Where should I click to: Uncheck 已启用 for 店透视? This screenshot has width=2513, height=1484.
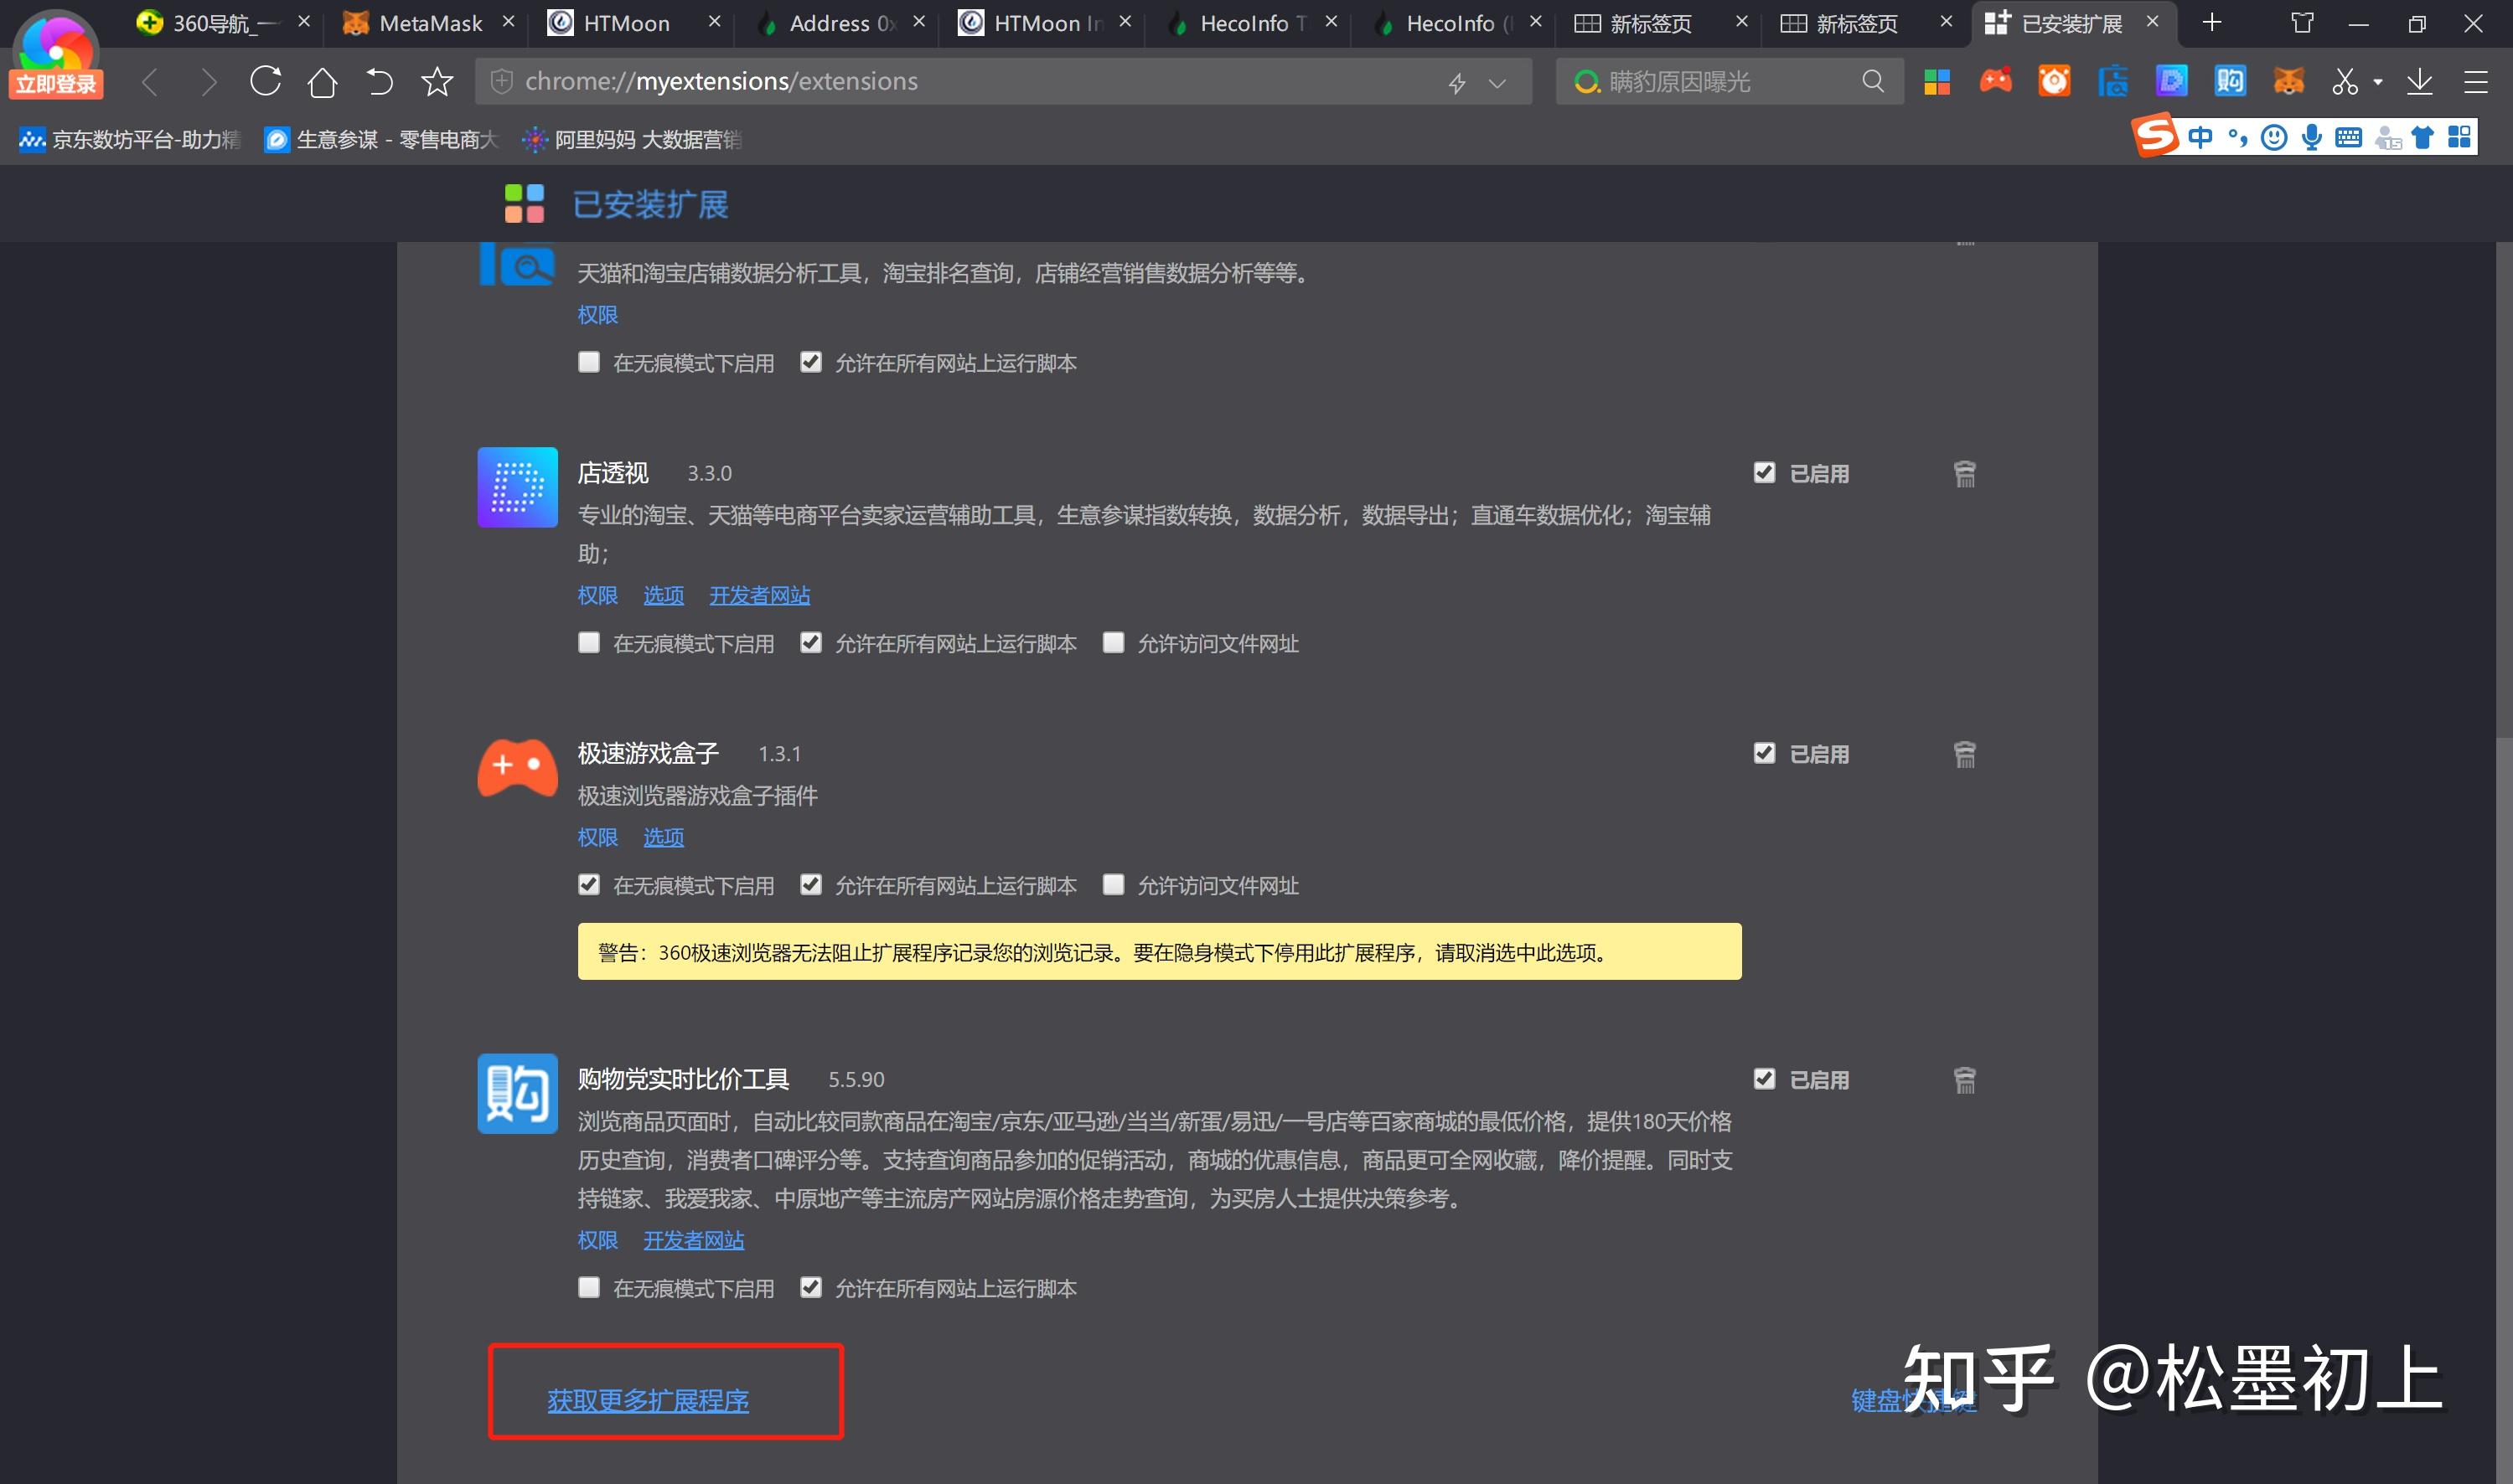1765,472
